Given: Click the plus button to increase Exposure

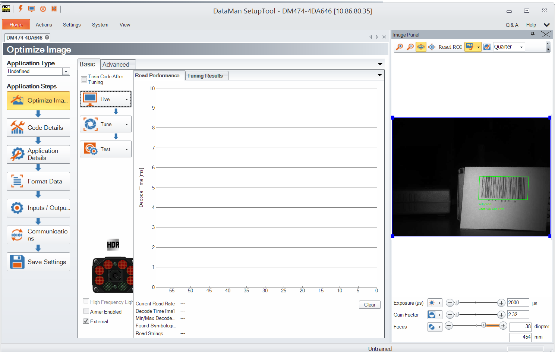Looking at the screenshot, I should click(501, 303).
